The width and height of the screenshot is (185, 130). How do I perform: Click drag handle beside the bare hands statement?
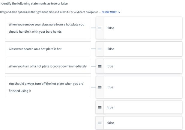click(x=100, y=28)
